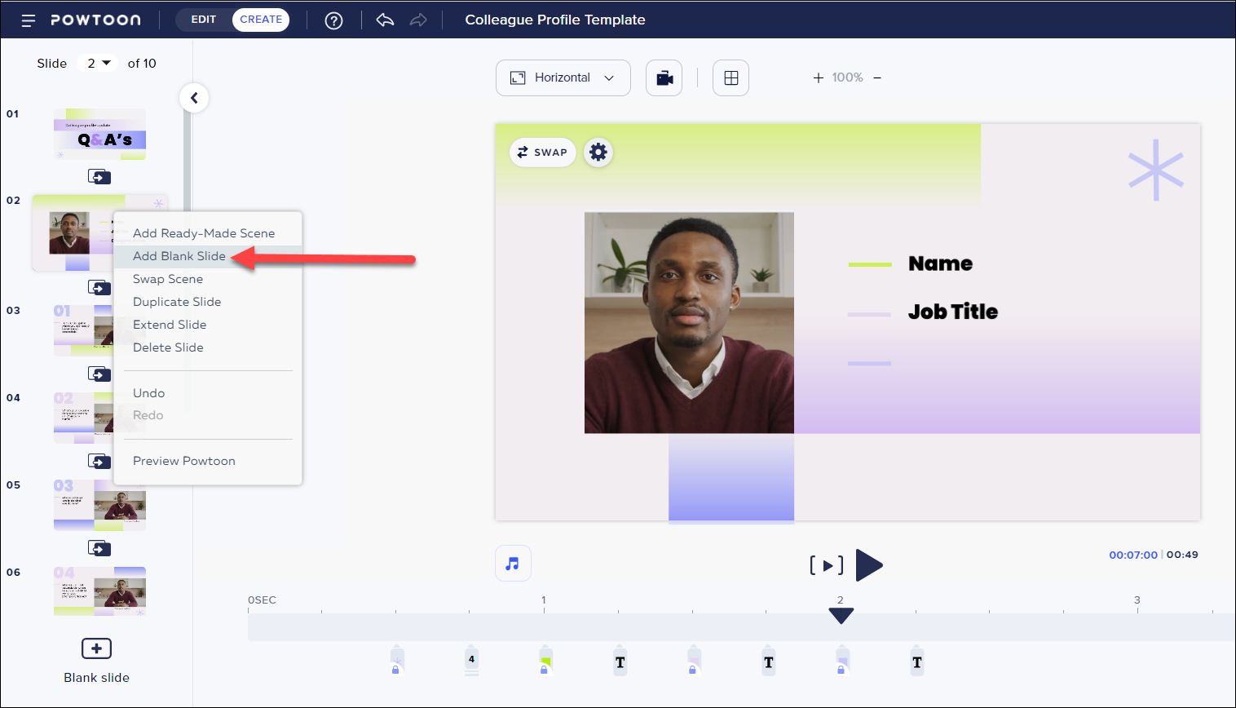
Task: Select Duplicate Slide in context menu
Action: 177,302
